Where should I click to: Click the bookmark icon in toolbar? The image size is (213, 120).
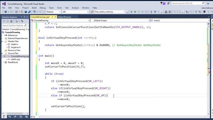click(x=204, y=12)
